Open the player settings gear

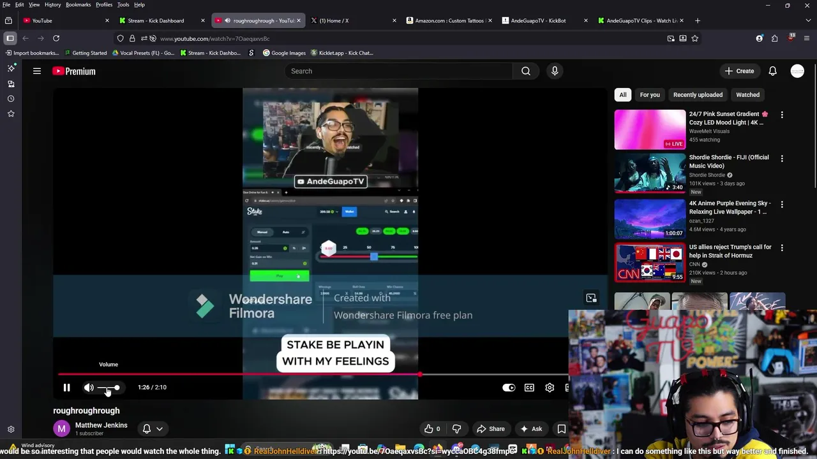(550, 388)
